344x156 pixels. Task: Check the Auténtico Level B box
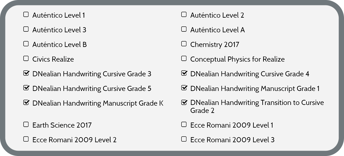(26, 44)
